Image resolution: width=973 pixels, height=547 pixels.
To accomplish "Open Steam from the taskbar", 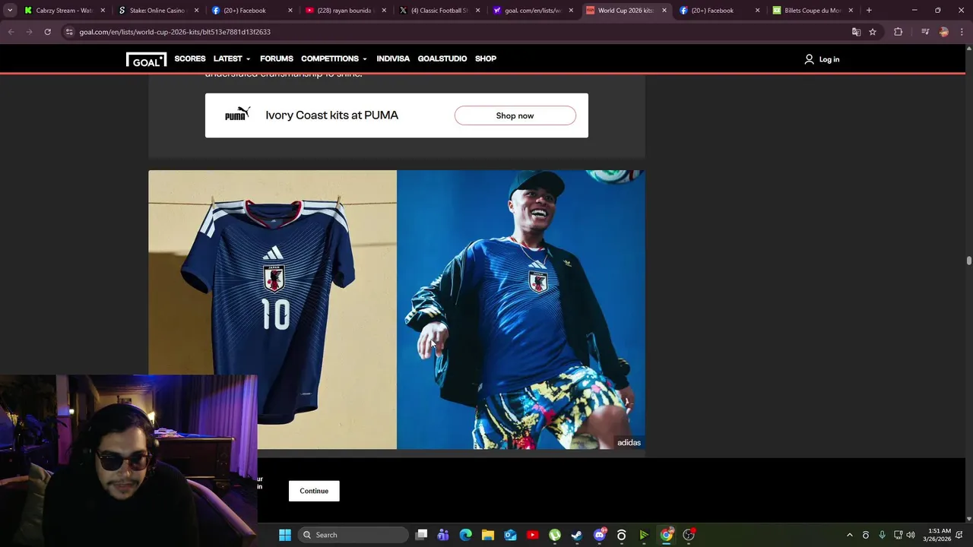I will [x=577, y=535].
